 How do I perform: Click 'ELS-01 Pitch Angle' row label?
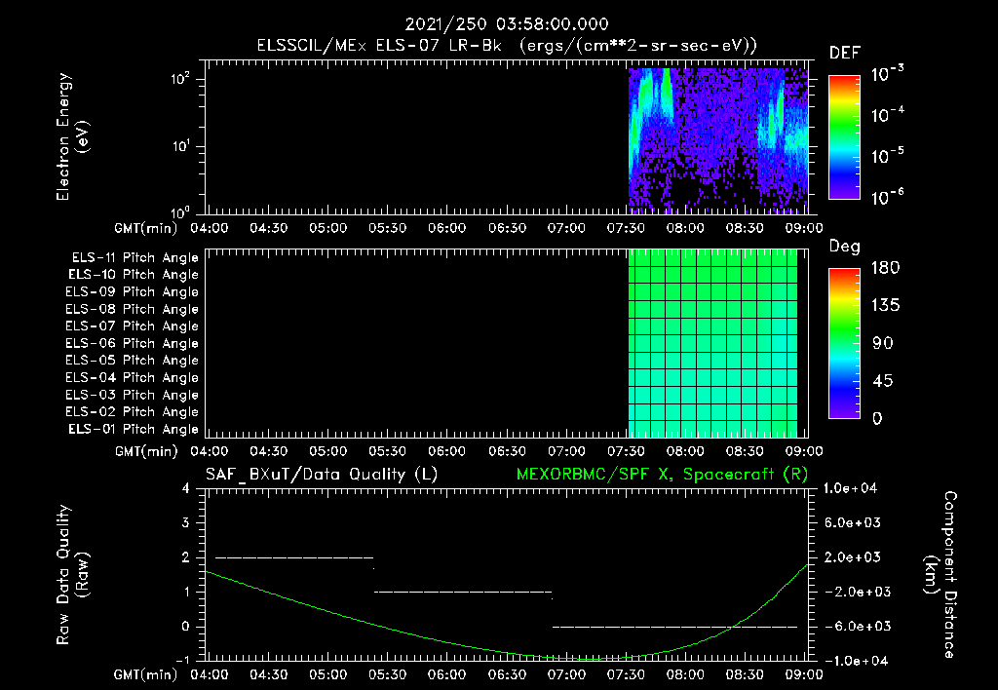[134, 429]
